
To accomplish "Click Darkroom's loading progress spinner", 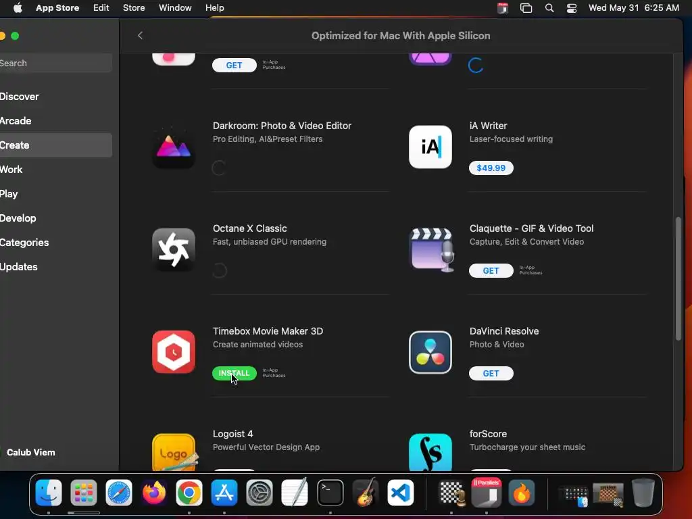I will [x=220, y=168].
